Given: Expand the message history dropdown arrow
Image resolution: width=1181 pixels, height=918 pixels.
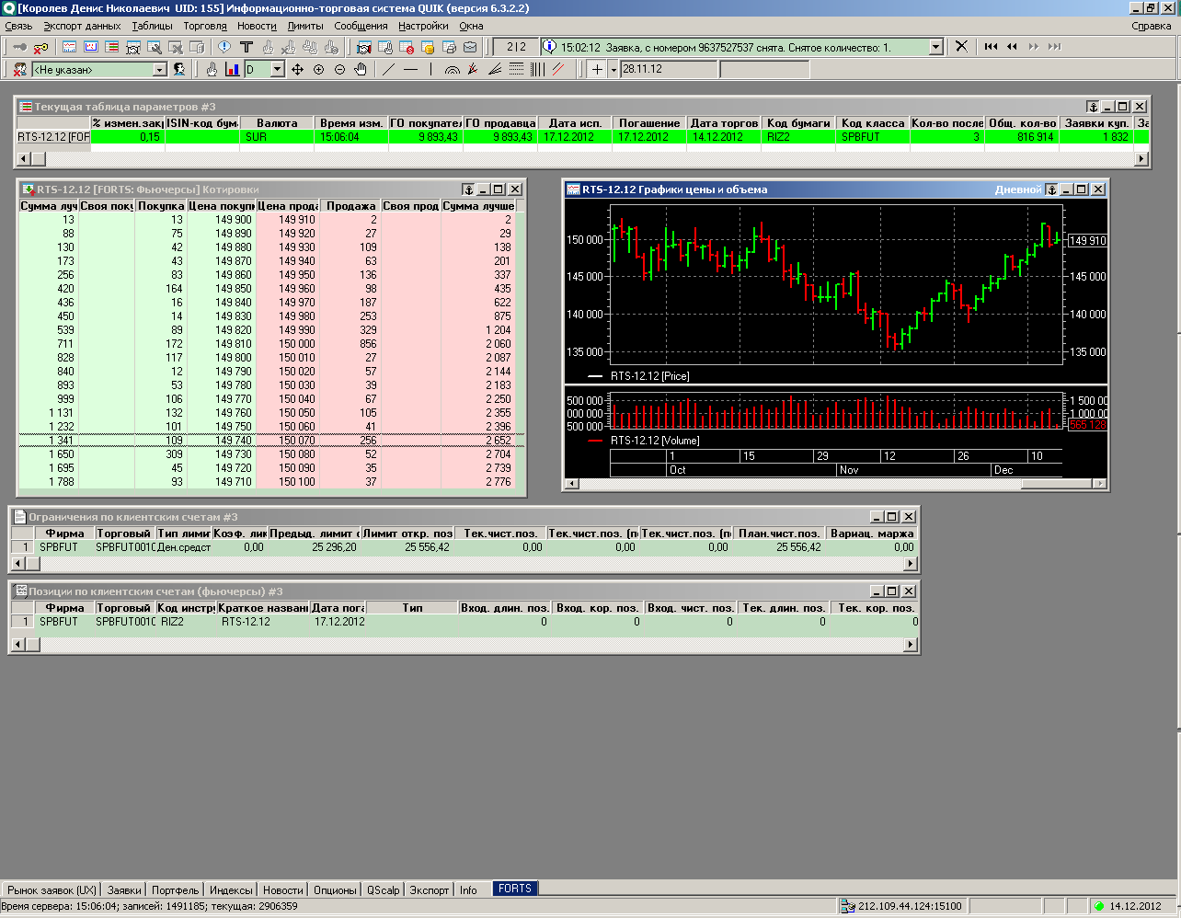Looking at the screenshot, I should [936, 47].
